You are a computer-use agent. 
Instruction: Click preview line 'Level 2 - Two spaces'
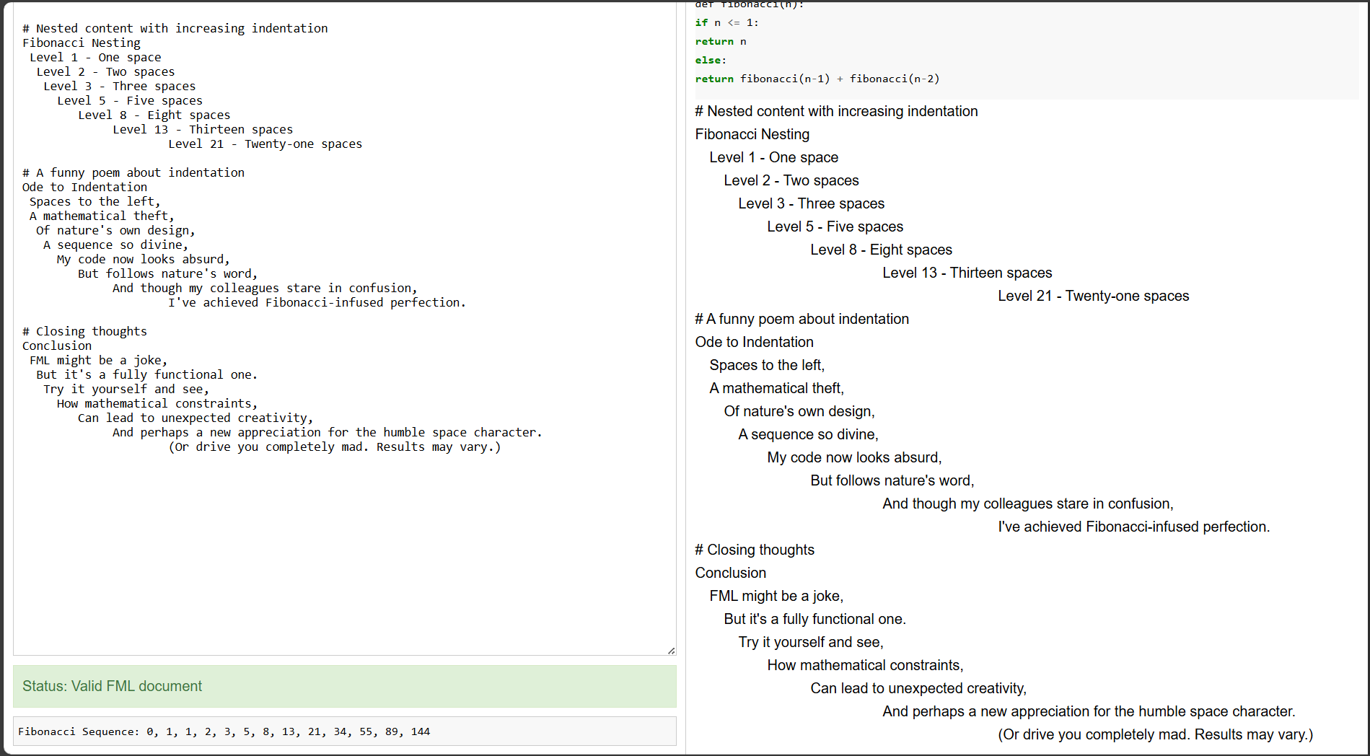(x=791, y=180)
